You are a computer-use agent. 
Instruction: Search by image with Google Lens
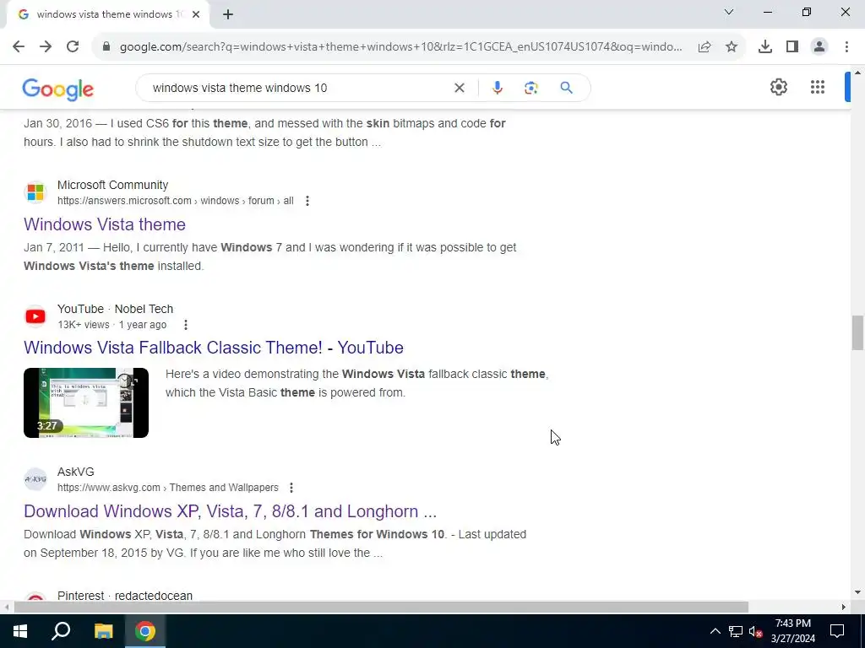tap(530, 88)
